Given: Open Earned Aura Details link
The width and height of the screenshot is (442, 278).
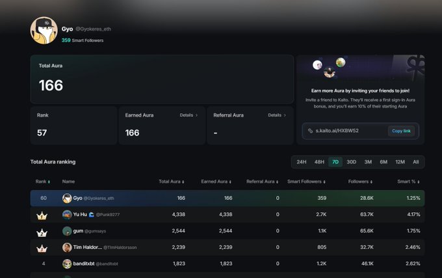Looking at the screenshot, I should (188, 115).
